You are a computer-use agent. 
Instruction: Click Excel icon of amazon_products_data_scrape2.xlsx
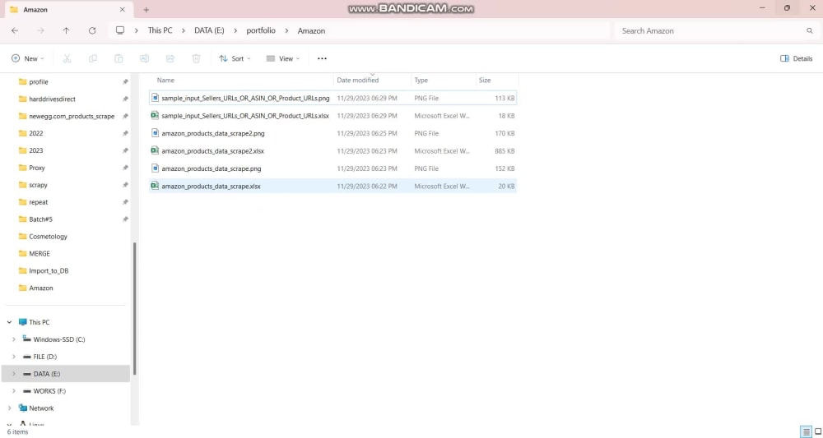[x=155, y=151]
